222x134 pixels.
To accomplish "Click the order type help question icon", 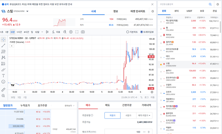I will (92, 115).
